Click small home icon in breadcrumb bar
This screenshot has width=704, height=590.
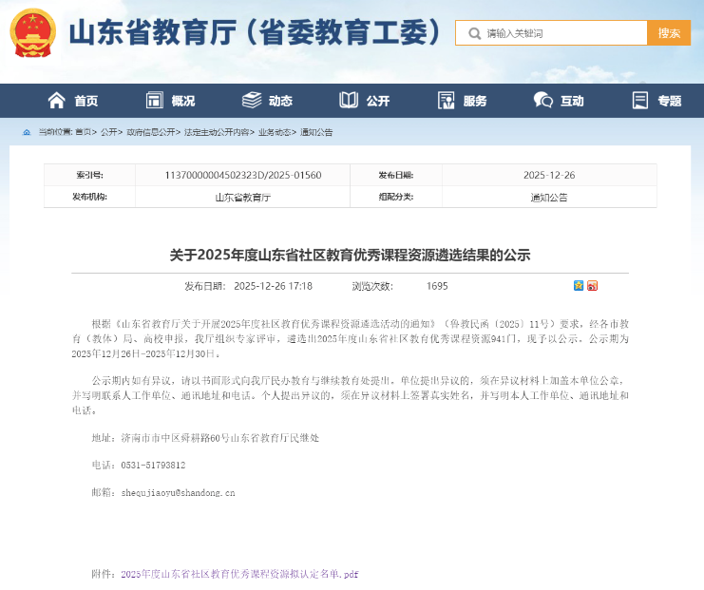click(27, 132)
